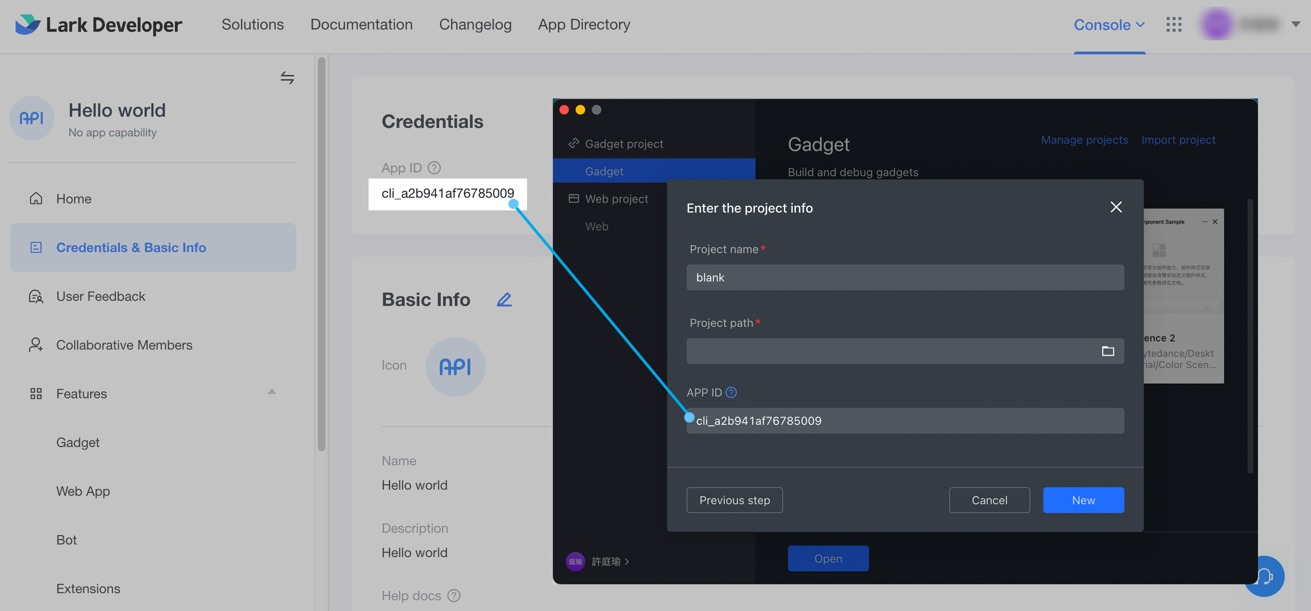This screenshot has height=611, width=1311.
Task: Click the APP ID help icon in dialog
Action: pos(731,392)
